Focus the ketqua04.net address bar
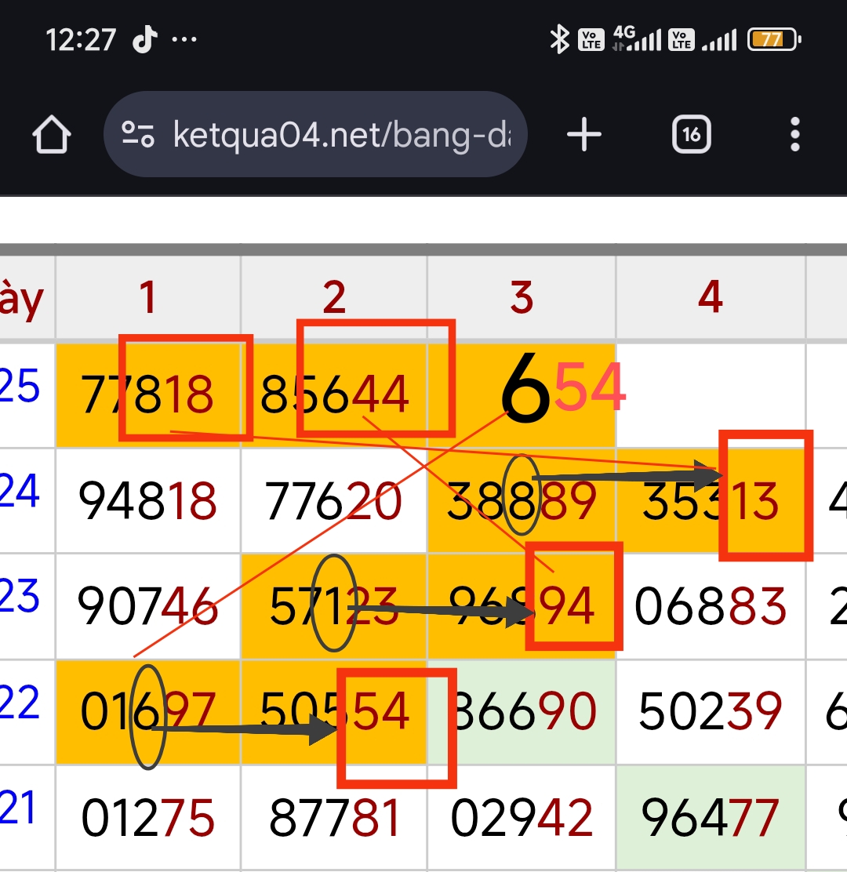 click(315, 134)
